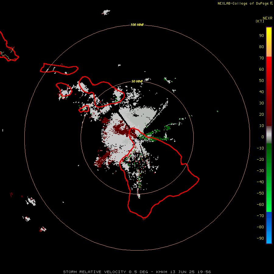
Task: Click the 10 value on the velocity scale
Action: pos(262,126)
